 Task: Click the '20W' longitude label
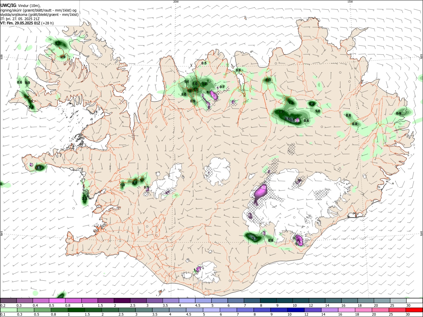(x=176, y=2)
